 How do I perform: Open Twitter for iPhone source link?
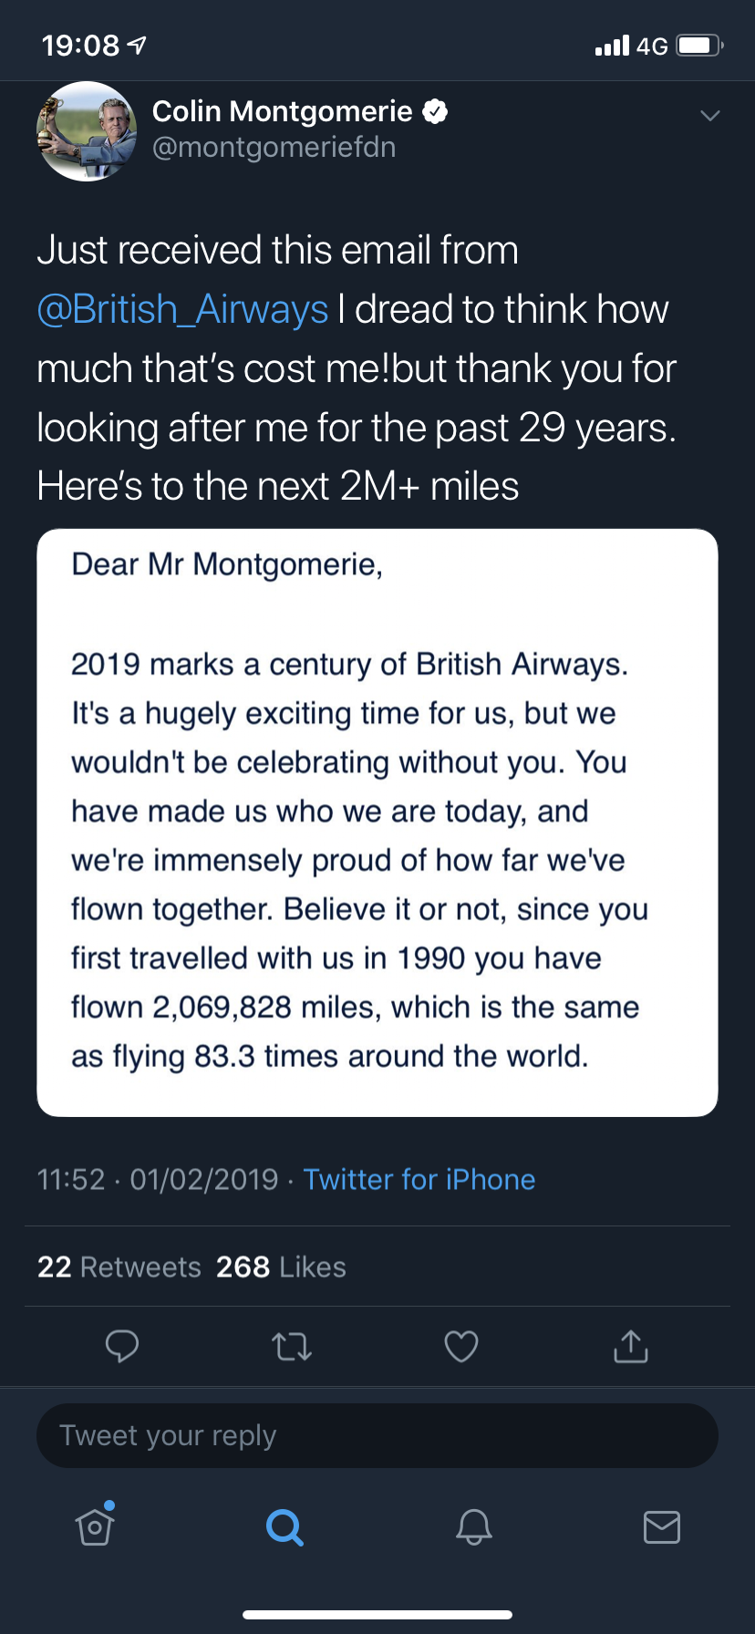419,1179
